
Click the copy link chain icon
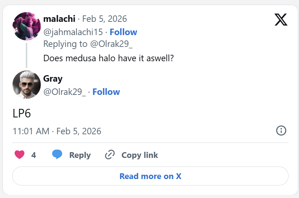[x=109, y=155]
